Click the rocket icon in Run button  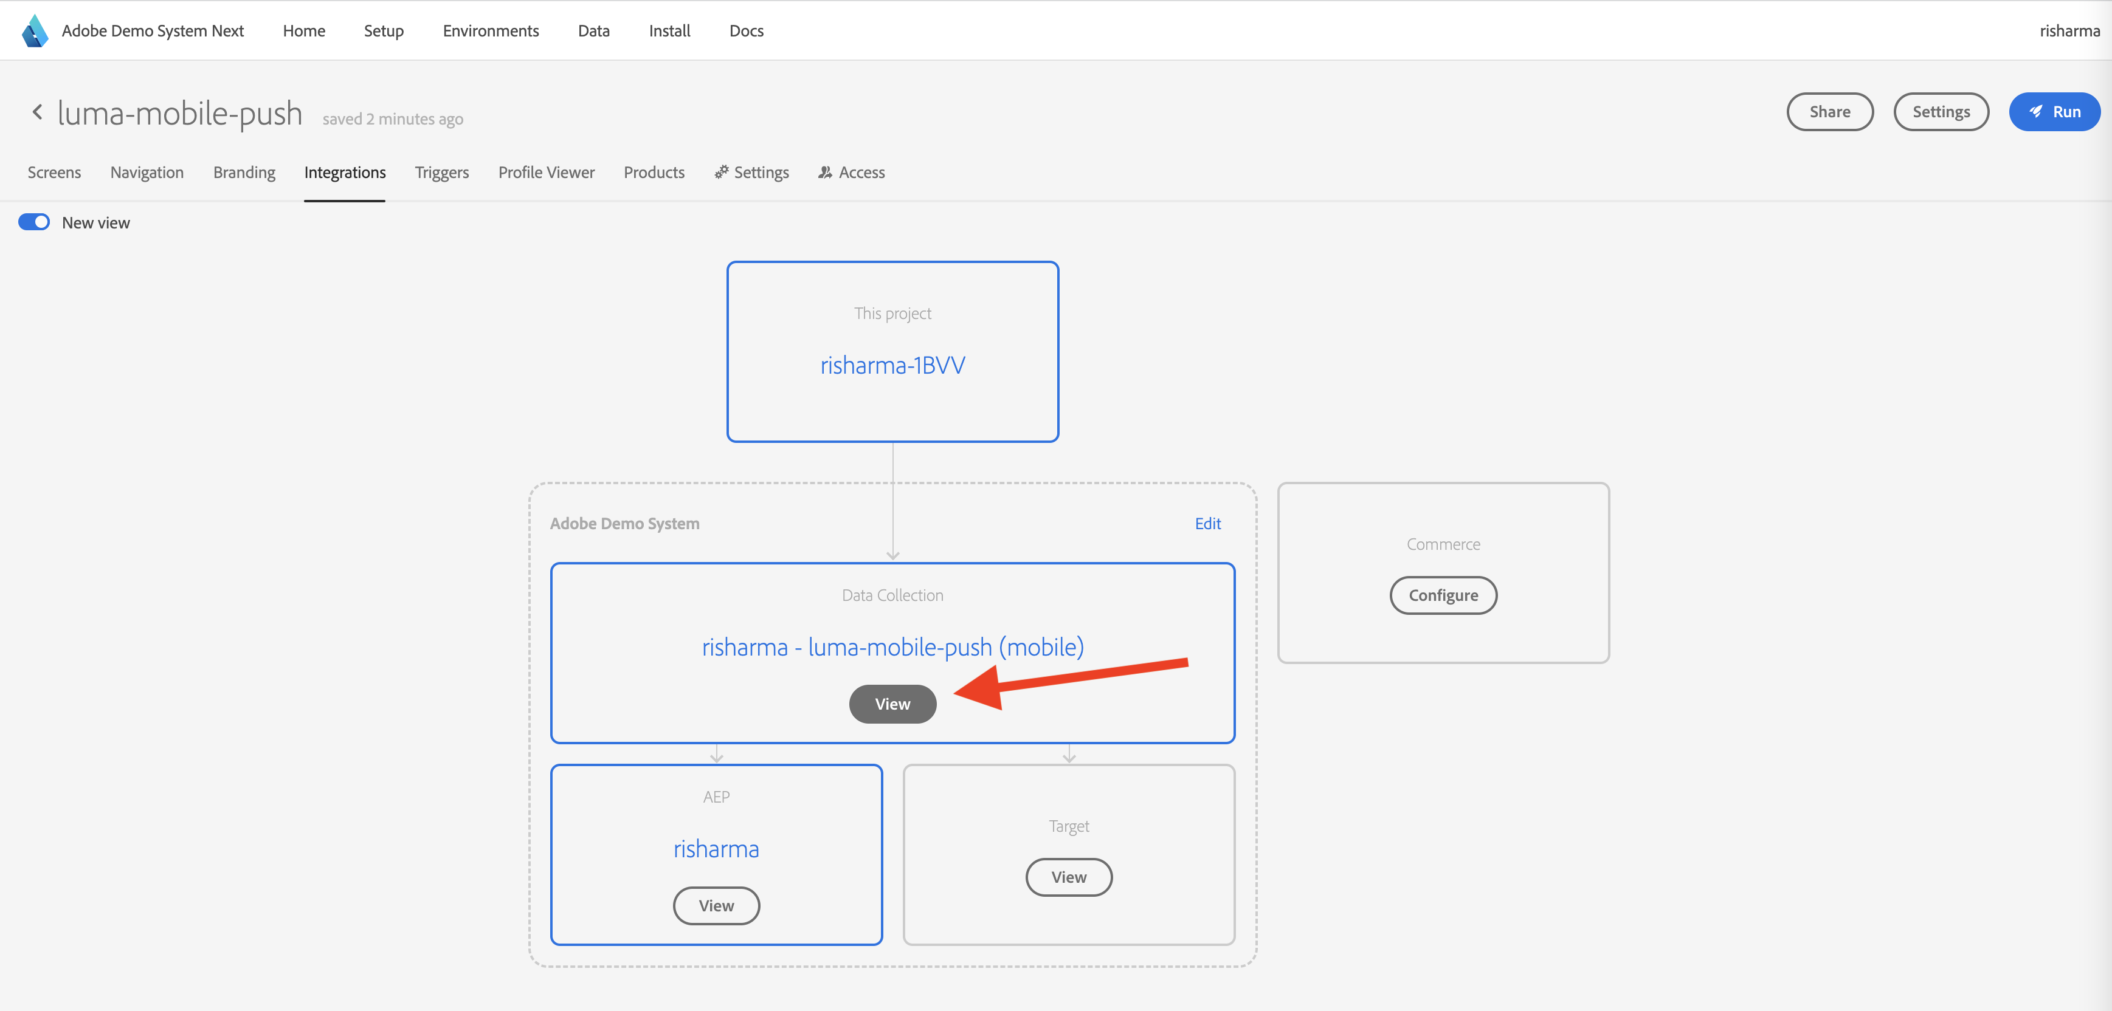[x=2037, y=112]
